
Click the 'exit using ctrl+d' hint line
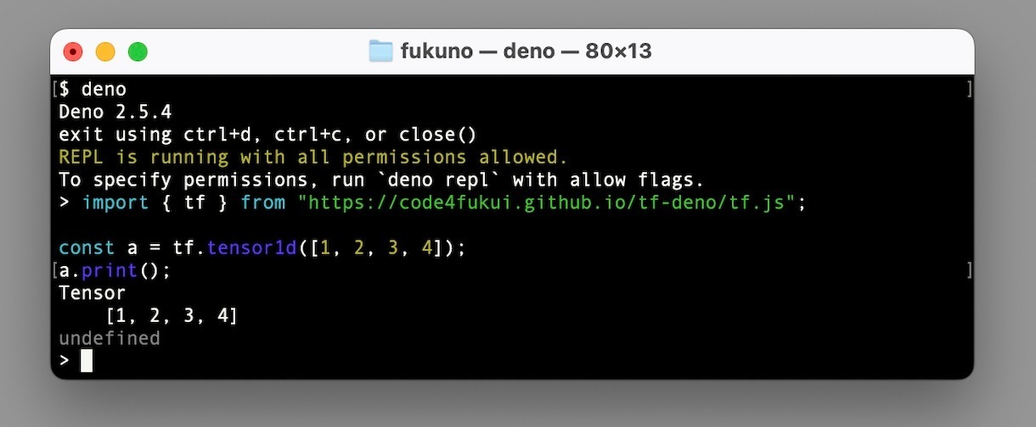click(x=267, y=135)
